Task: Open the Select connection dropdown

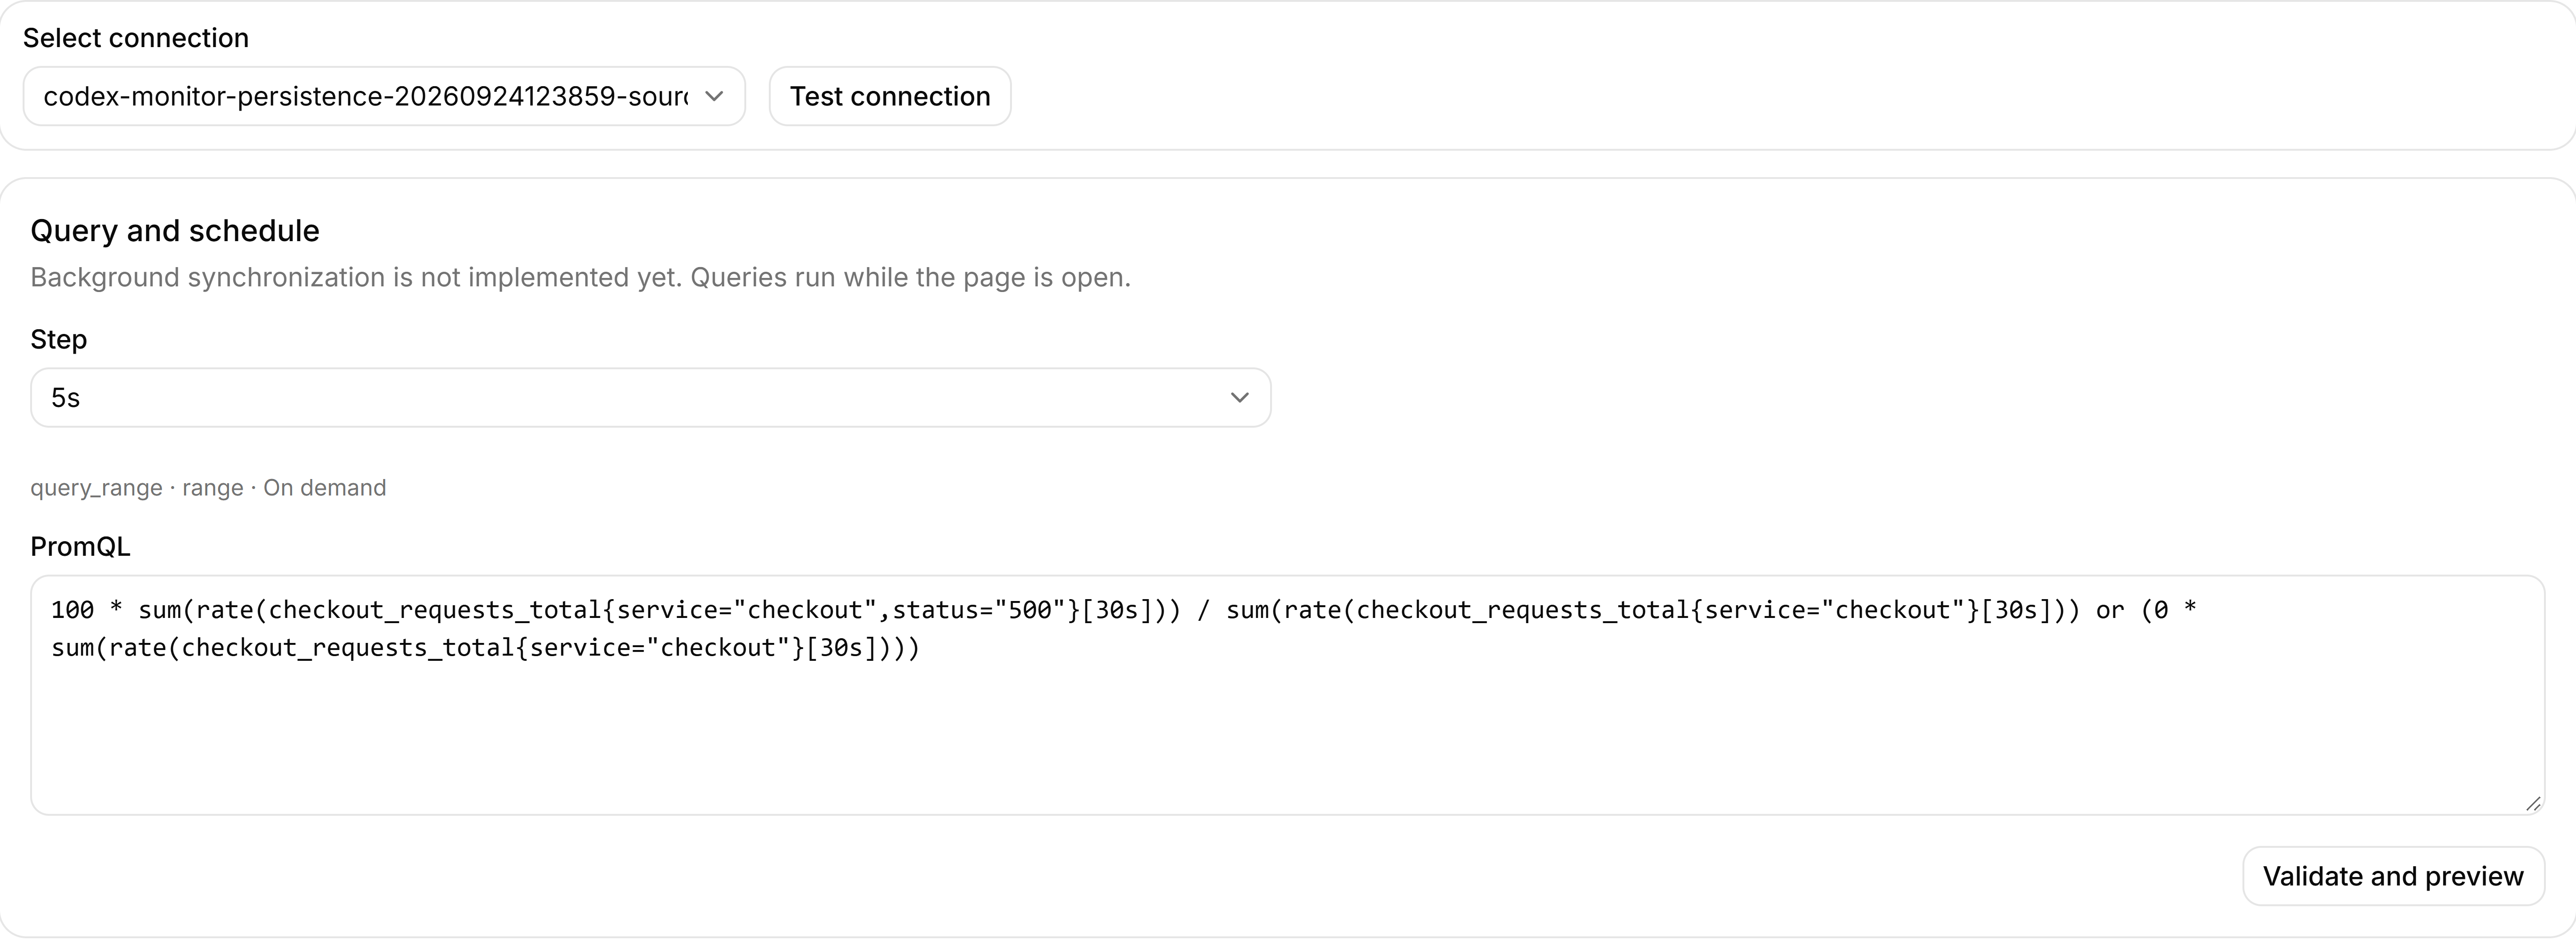Action: (384, 96)
